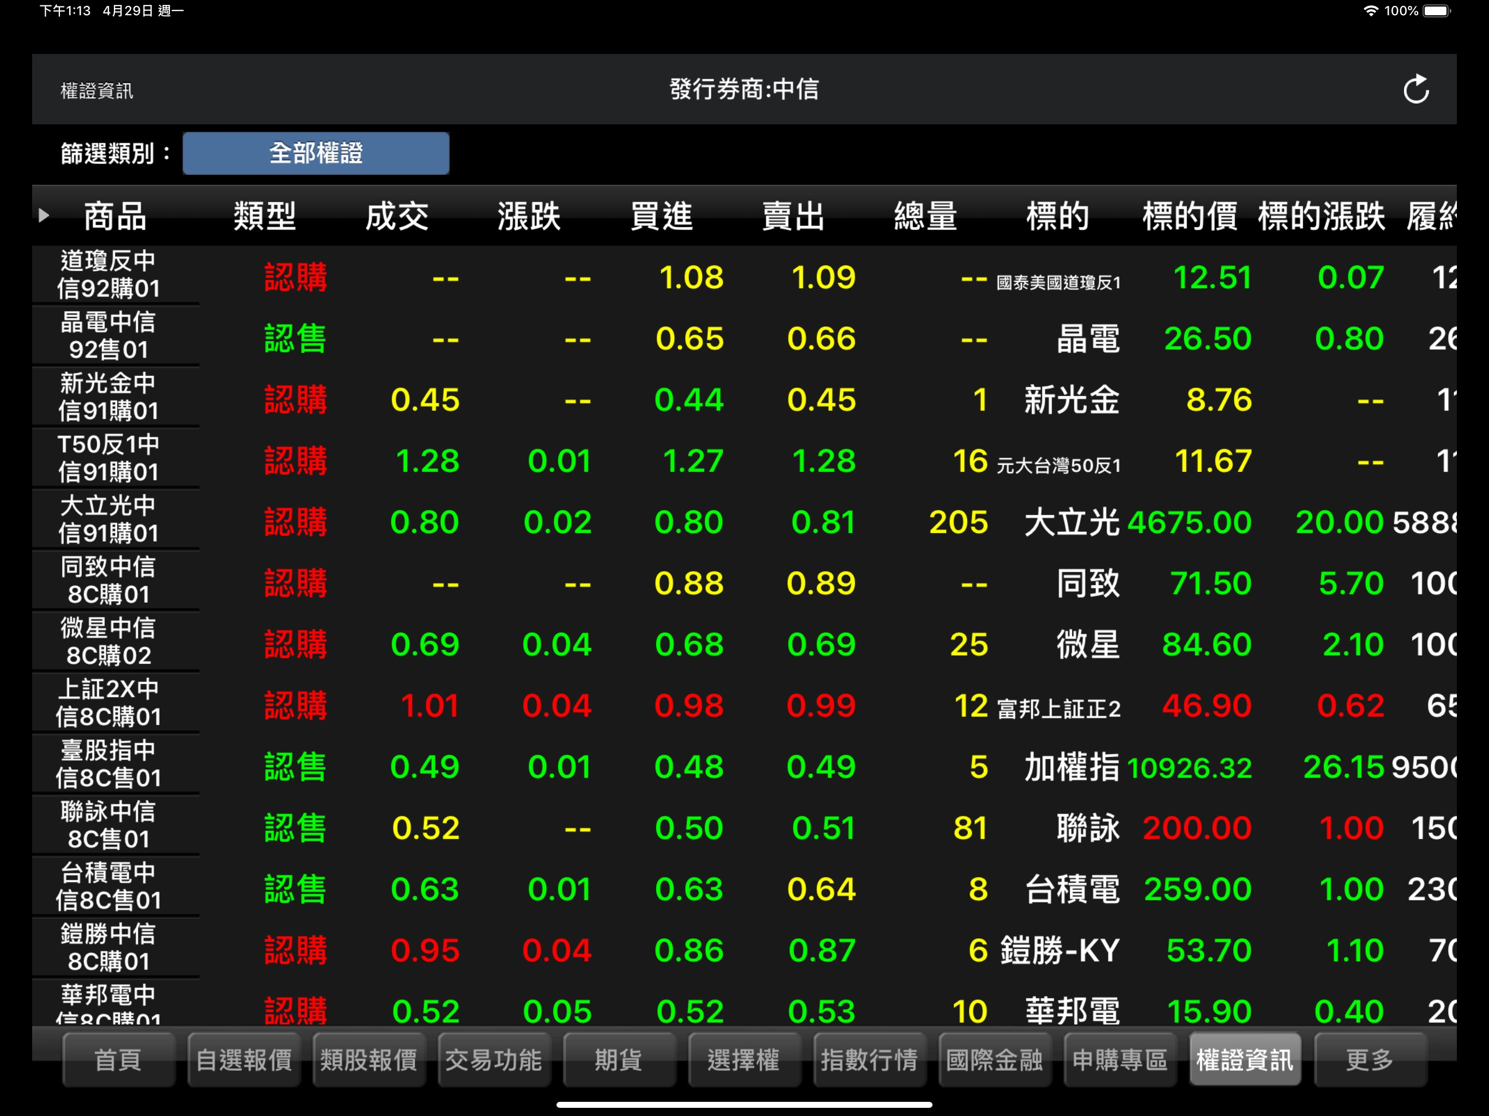
Task: Tap underlying change 5.70 in 同致 row
Action: tap(1351, 584)
